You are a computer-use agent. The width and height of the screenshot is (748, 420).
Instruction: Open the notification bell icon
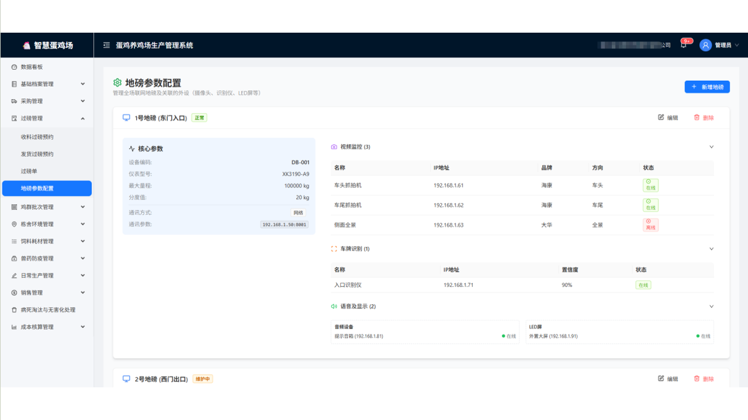tap(684, 45)
